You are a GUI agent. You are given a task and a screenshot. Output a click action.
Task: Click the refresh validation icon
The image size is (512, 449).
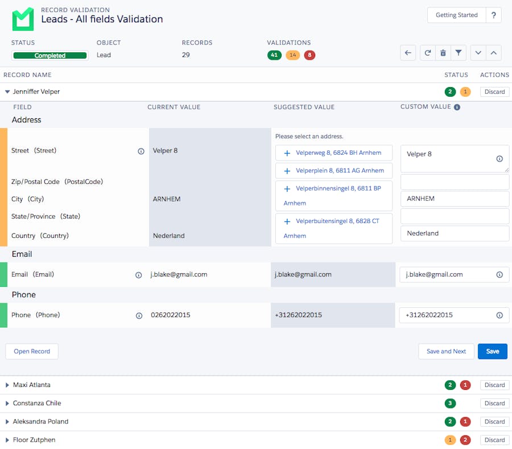click(x=428, y=53)
